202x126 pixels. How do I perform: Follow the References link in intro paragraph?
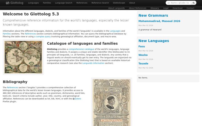(30, 34)
